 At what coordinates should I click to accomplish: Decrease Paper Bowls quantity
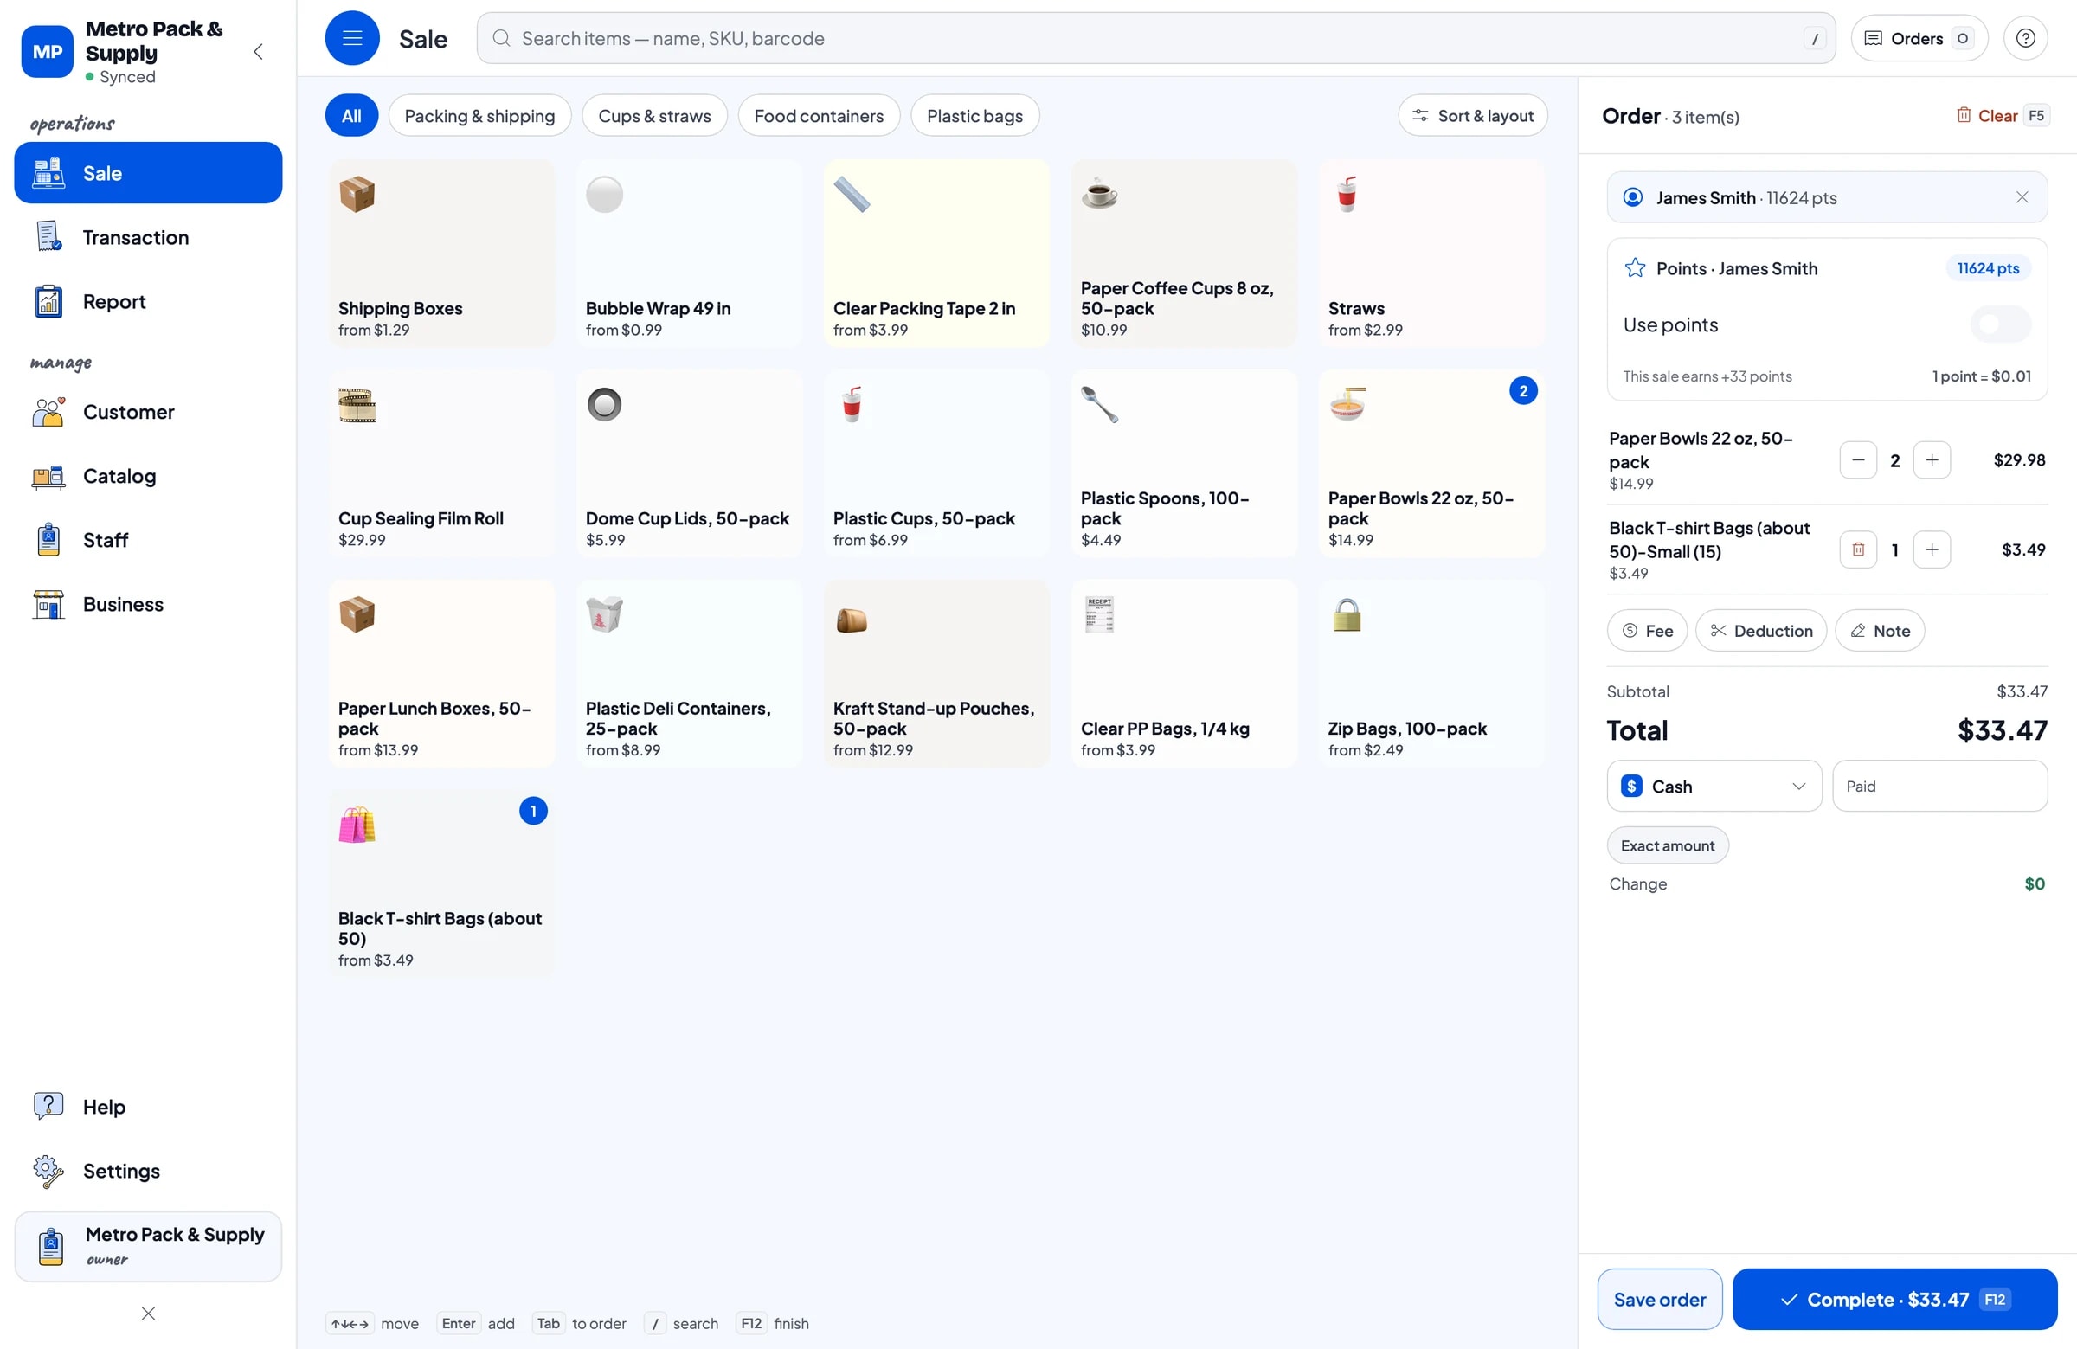[1858, 459]
